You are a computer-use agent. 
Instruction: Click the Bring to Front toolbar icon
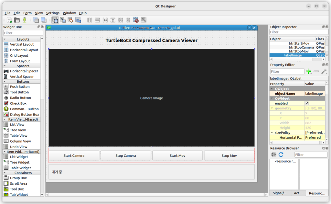[44, 20]
